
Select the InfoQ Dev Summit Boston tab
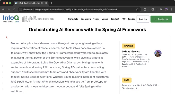(31, 3)
